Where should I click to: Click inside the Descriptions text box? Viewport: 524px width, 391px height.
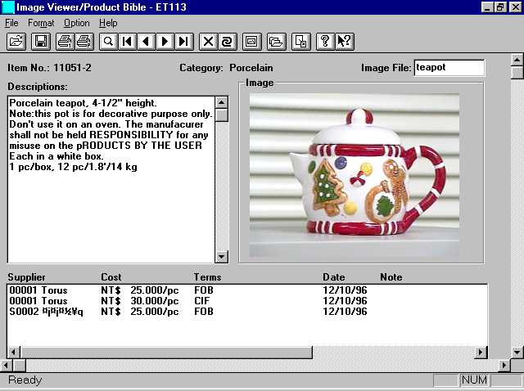click(x=111, y=180)
